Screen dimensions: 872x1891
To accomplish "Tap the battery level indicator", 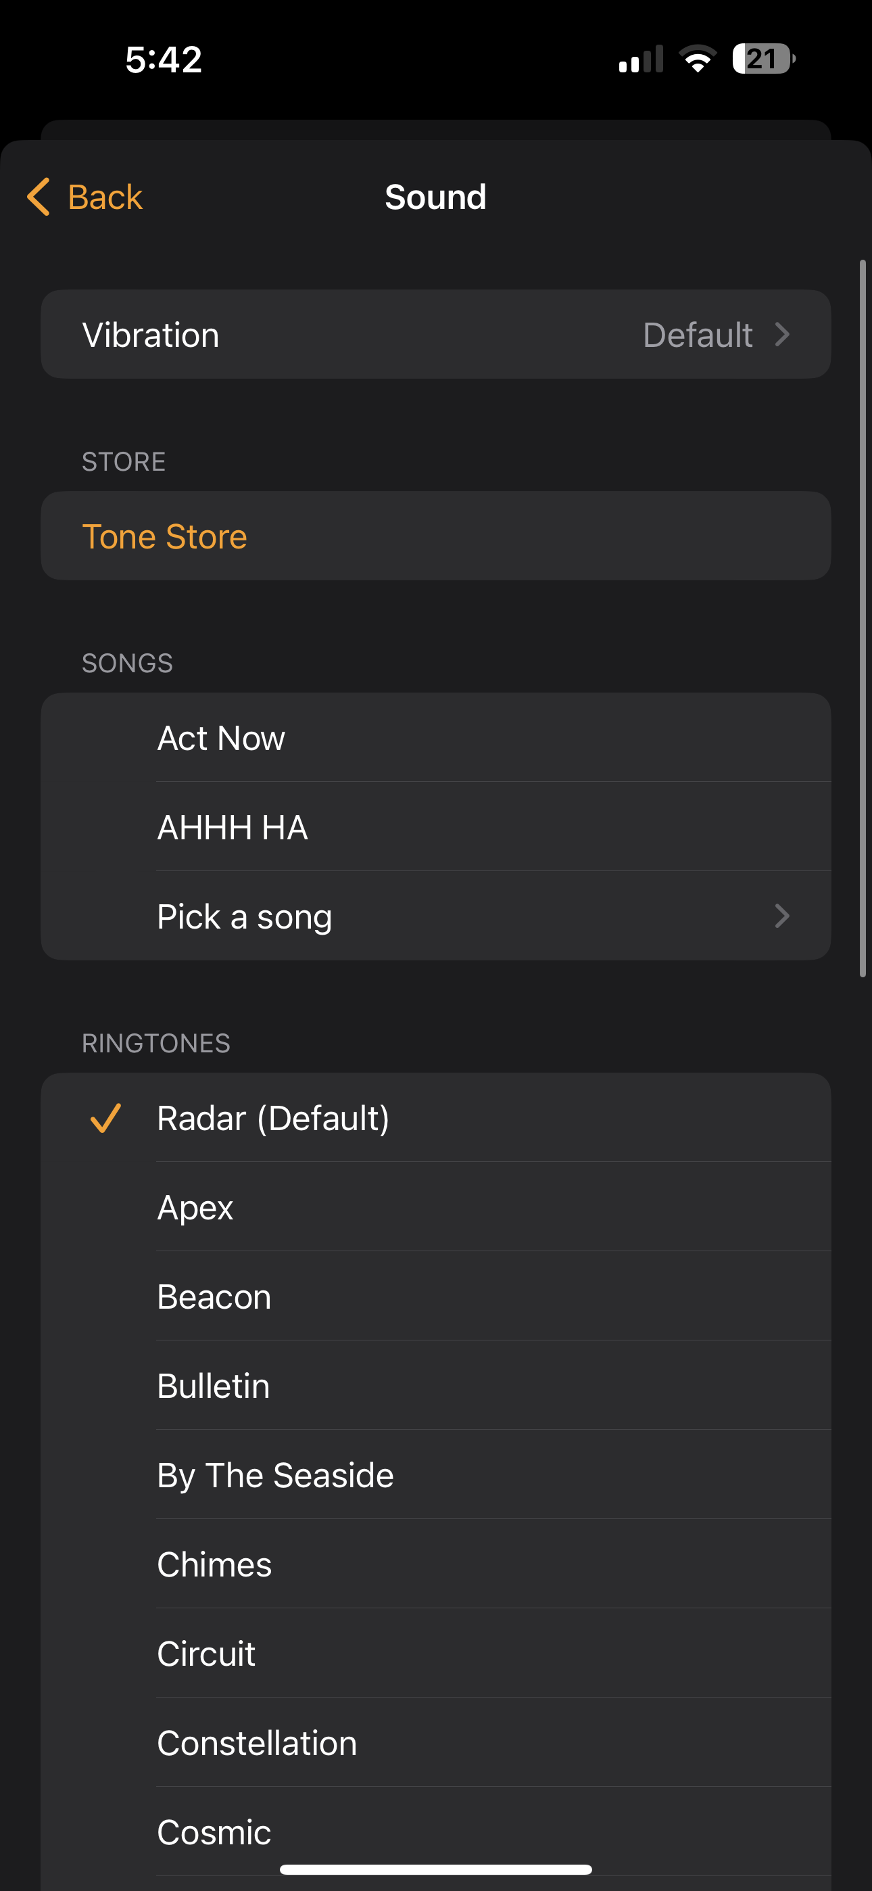I will (763, 59).
